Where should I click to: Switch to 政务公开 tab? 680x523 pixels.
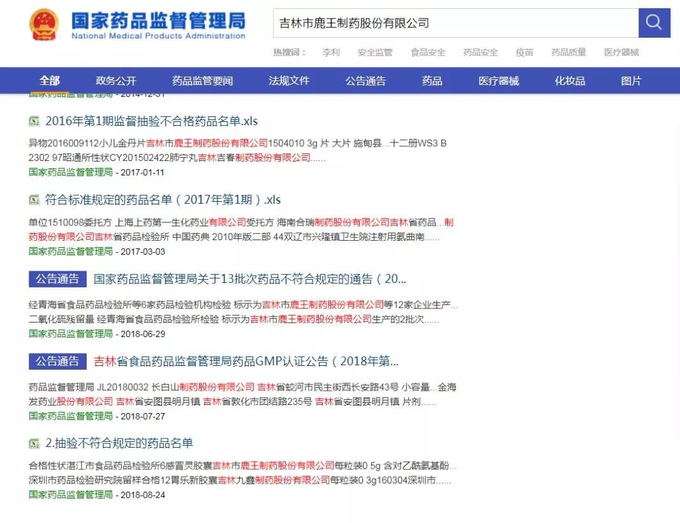click(116, 80)
